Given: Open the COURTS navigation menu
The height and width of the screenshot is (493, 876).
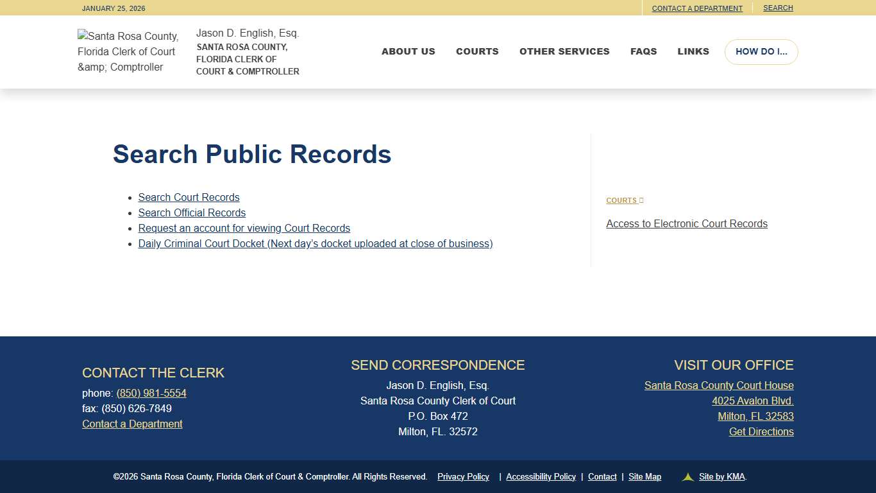Looking at the screenshot, I should point(477,51).
